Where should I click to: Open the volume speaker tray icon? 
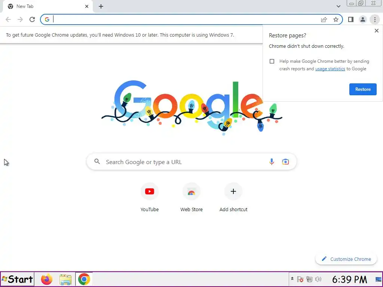click(318, 279)
